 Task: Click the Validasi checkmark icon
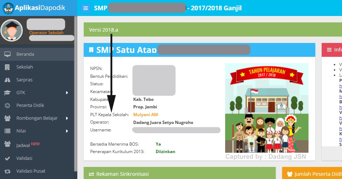[7, 158]
